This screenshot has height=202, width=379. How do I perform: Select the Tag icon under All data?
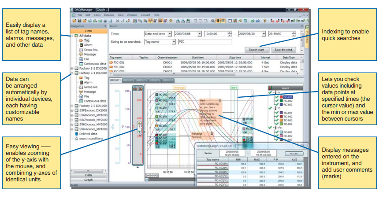[81, 40]
